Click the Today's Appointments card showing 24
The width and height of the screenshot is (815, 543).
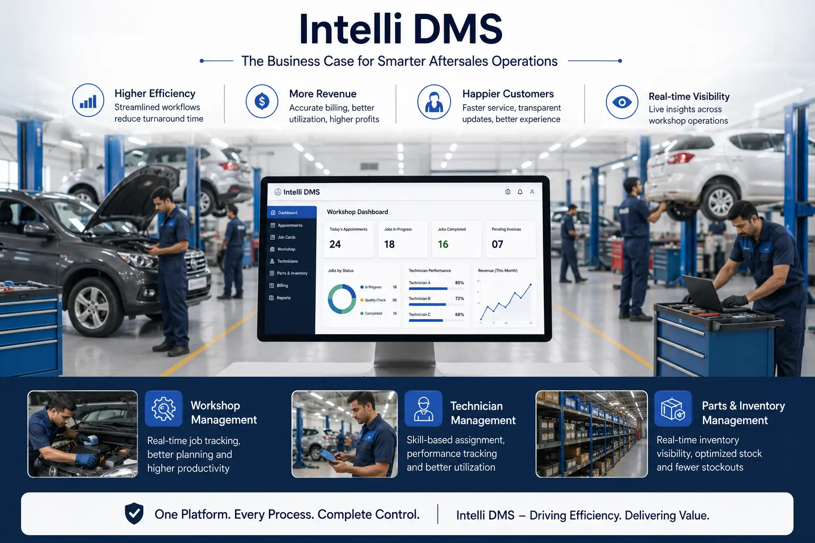click(349, 239)
